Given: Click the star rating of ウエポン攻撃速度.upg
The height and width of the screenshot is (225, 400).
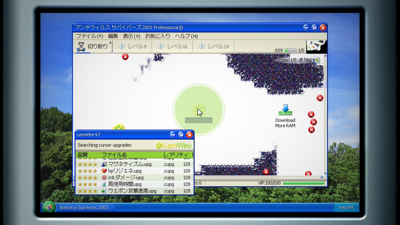Looking at the screenshot, I should pyautogui.click(x=87, y=191).
